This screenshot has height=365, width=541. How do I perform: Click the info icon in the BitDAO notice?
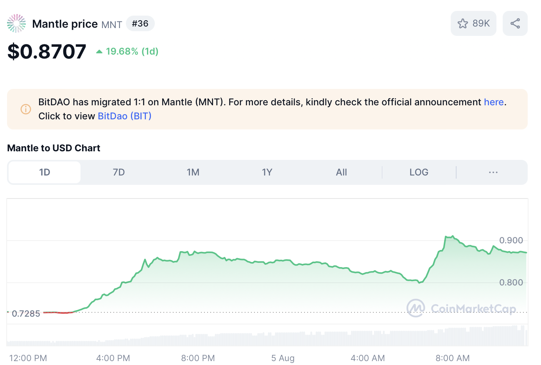click(26, 109)
